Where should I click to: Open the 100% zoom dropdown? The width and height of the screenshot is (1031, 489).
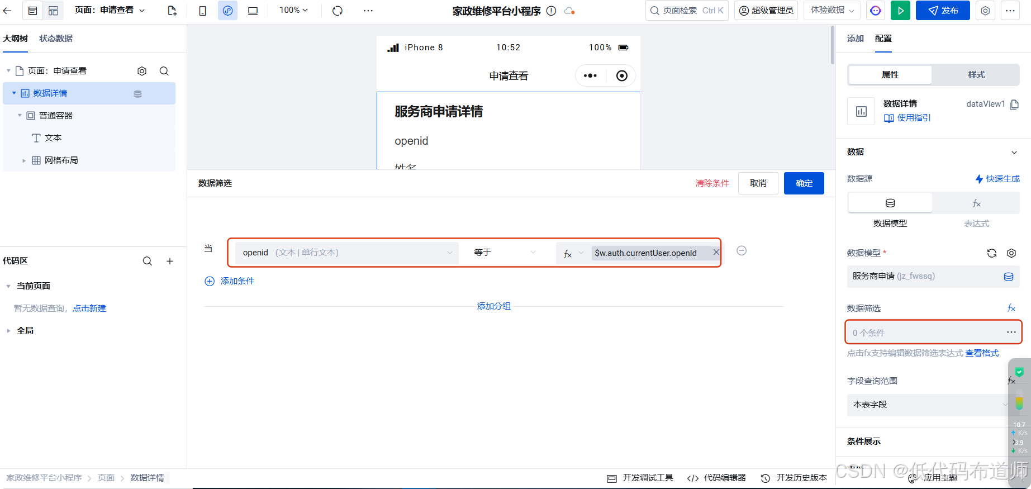point(294,10)
